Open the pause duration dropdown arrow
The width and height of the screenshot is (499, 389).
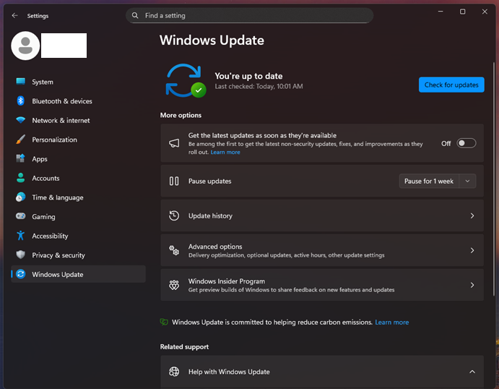(467, 181)
